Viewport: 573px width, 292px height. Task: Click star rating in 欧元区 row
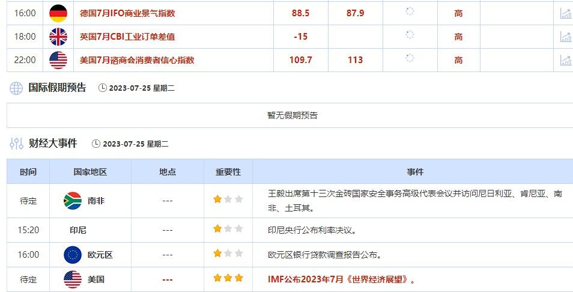point(228,254)
